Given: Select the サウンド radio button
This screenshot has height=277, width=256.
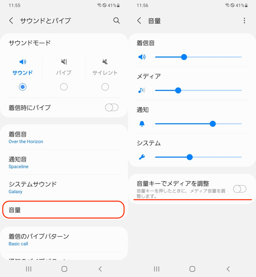Looking at the screenshot, I should point(22,87).
